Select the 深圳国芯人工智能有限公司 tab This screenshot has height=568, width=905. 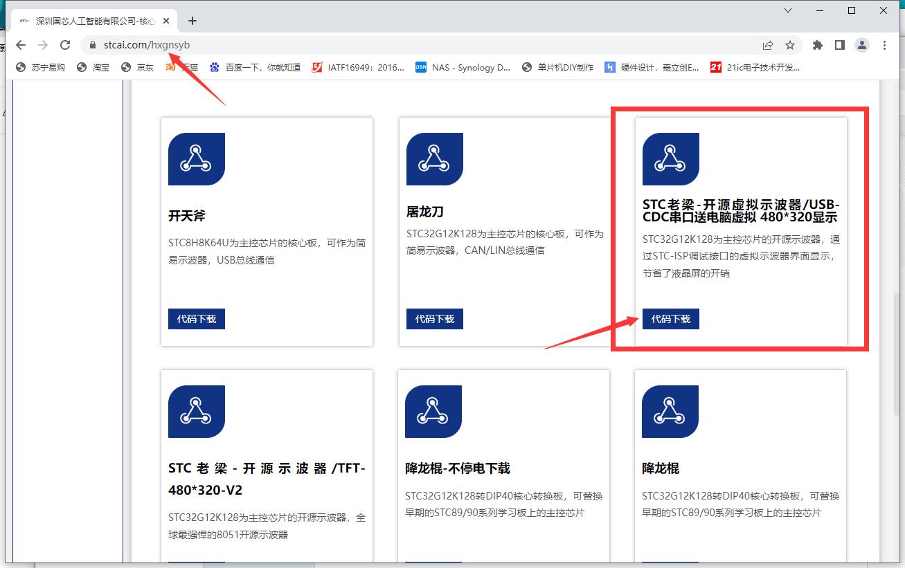coord(95,21)
